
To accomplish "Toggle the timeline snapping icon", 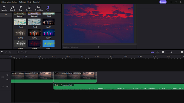I will (152, 52).
